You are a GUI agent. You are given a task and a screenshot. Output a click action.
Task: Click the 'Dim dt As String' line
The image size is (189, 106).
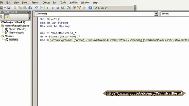click(54, 23)
